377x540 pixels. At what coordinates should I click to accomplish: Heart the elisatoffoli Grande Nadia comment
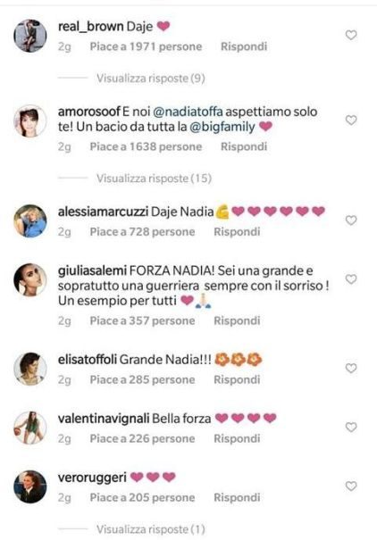pyautogui.click(x=351, y=369)
